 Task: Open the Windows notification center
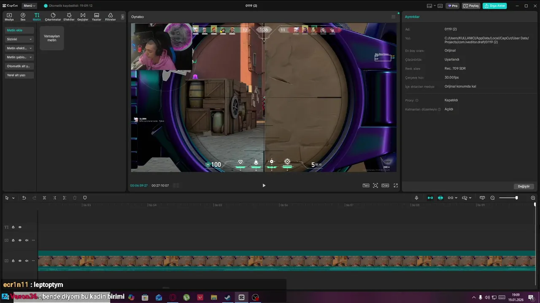(x=531, y=297)
